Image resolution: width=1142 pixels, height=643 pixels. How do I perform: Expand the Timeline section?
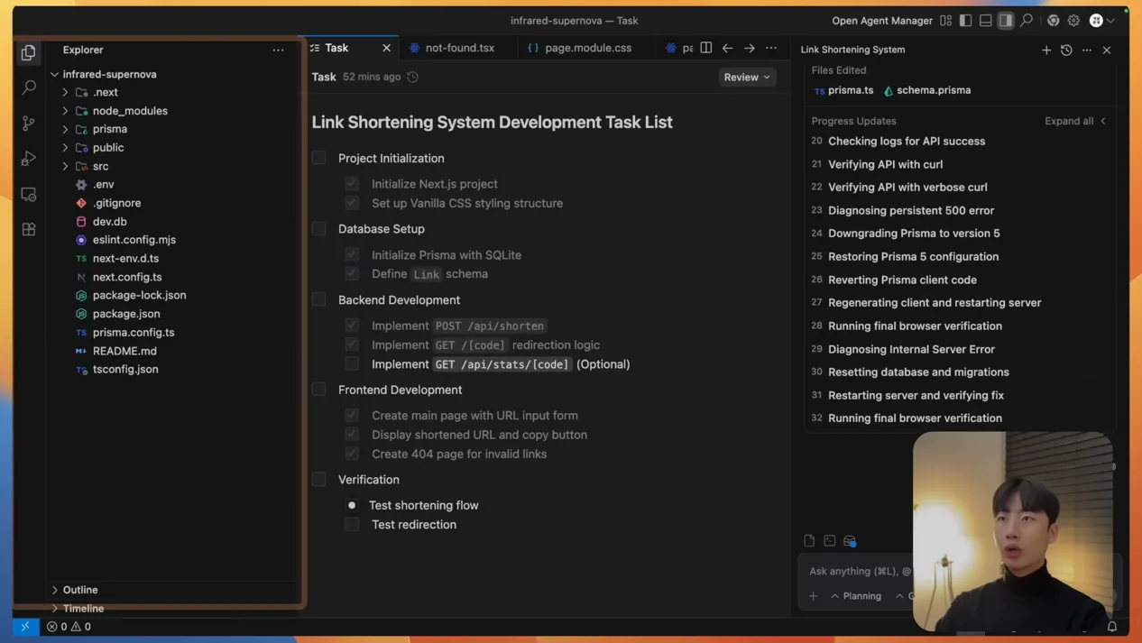coord(55,609)
